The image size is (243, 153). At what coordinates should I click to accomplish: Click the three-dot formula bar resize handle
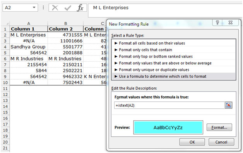(x=43, y=7)
